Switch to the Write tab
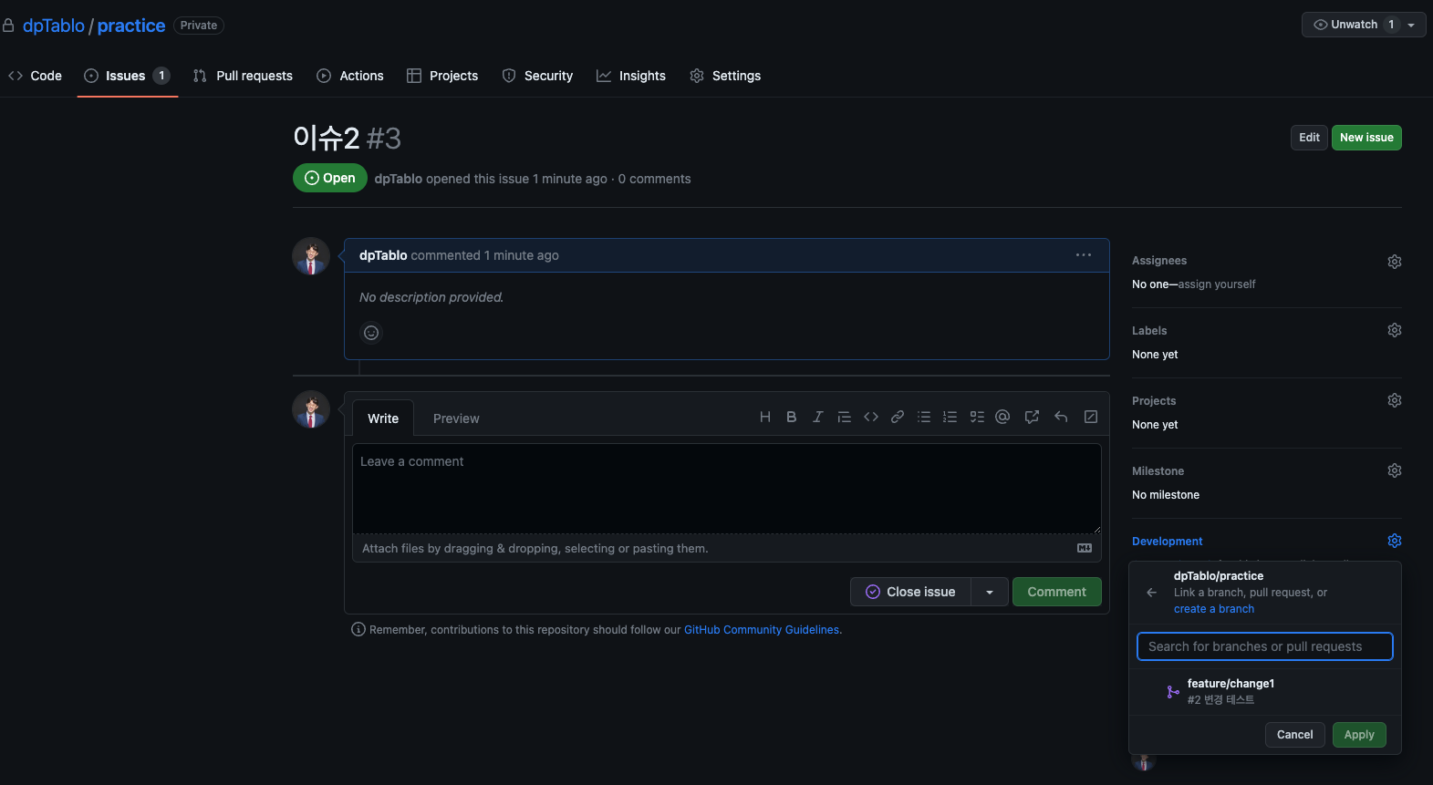Image resolution: width=1433 pixels, height=785 pixels. click(x=383, y=418)
